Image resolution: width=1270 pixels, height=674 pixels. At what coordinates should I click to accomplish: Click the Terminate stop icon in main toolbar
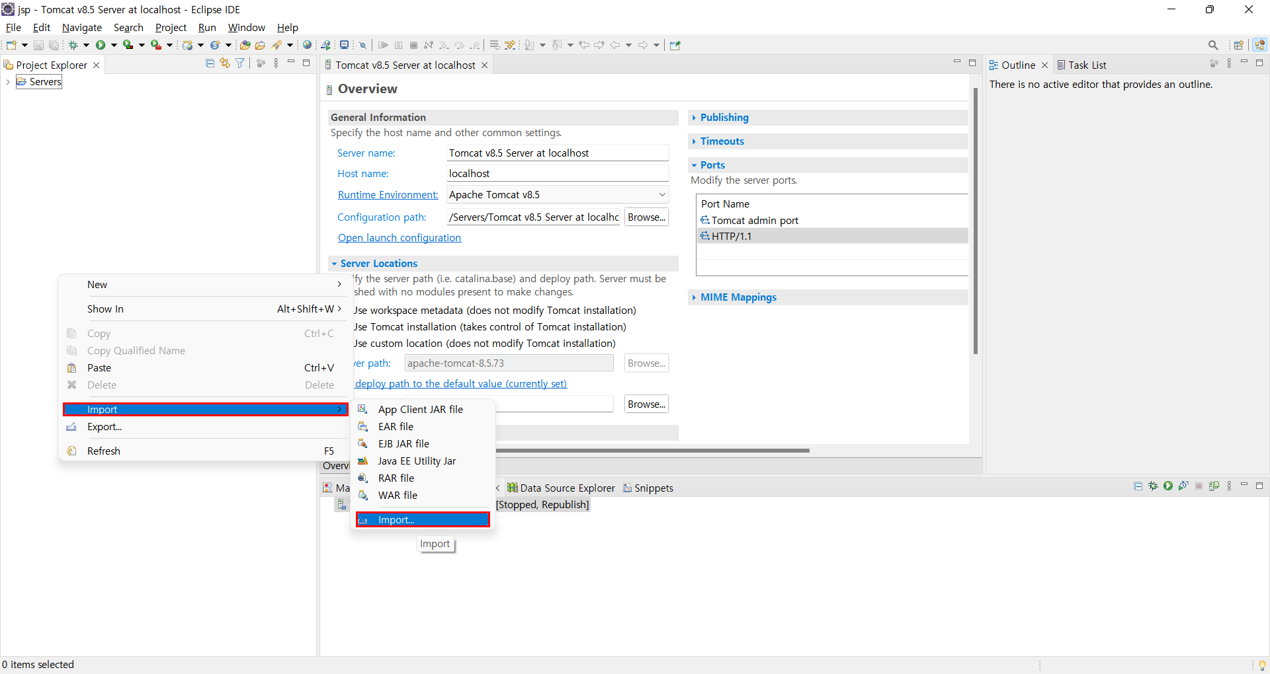click(413, 45)
